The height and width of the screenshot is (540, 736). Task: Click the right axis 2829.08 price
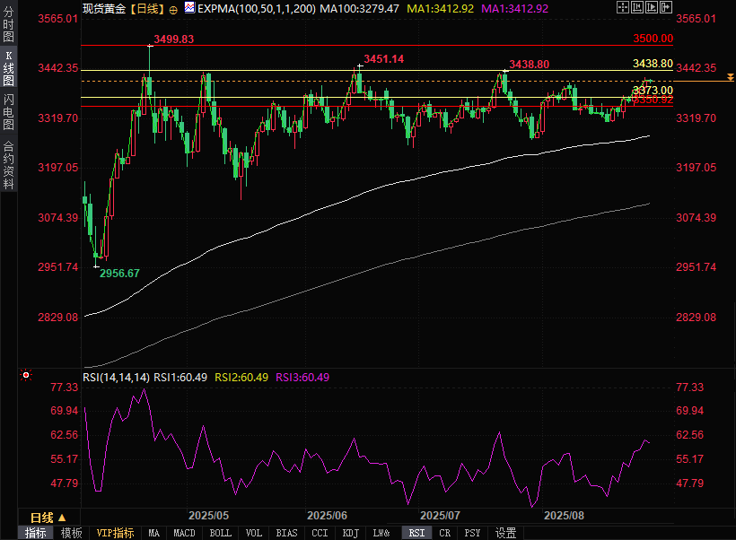click(697, 318)
